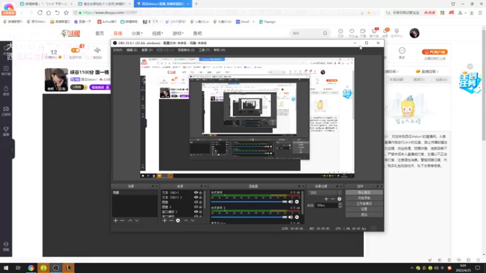Open OBS 编辑(E) menu
The image size is (486, 273).
[132, 50]
